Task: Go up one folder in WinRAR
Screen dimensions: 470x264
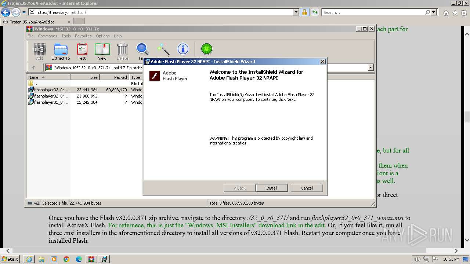Action: (x=34, y=67)
